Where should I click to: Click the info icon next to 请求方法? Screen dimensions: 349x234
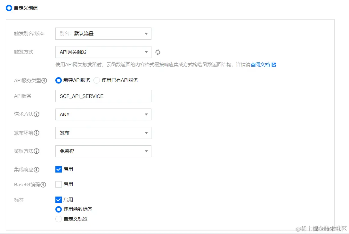pos(37,114)
